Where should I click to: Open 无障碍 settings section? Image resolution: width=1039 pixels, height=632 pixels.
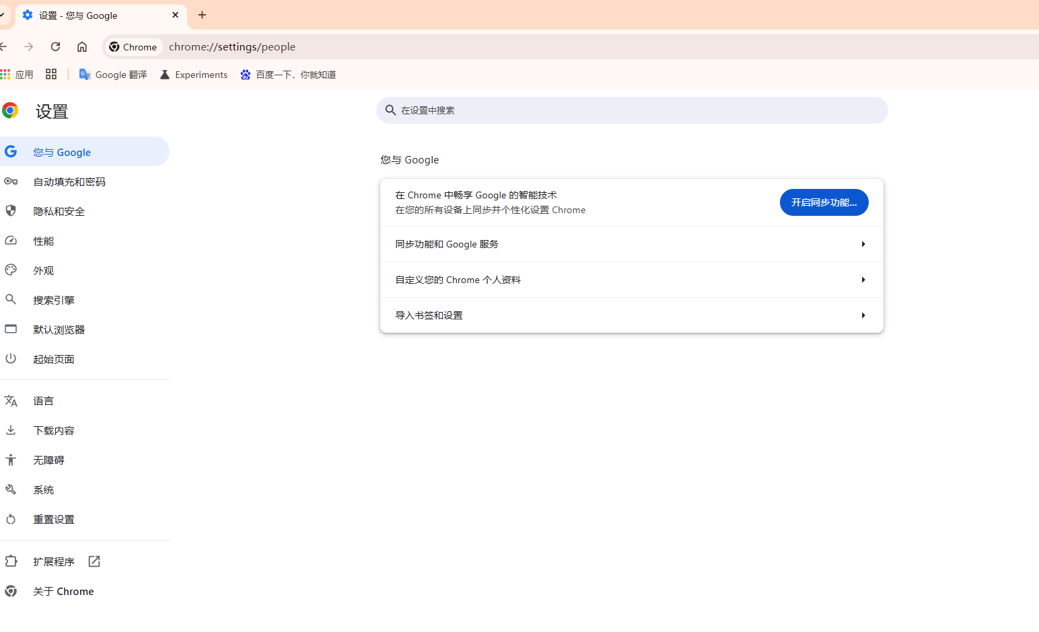(x=84, y=460)
